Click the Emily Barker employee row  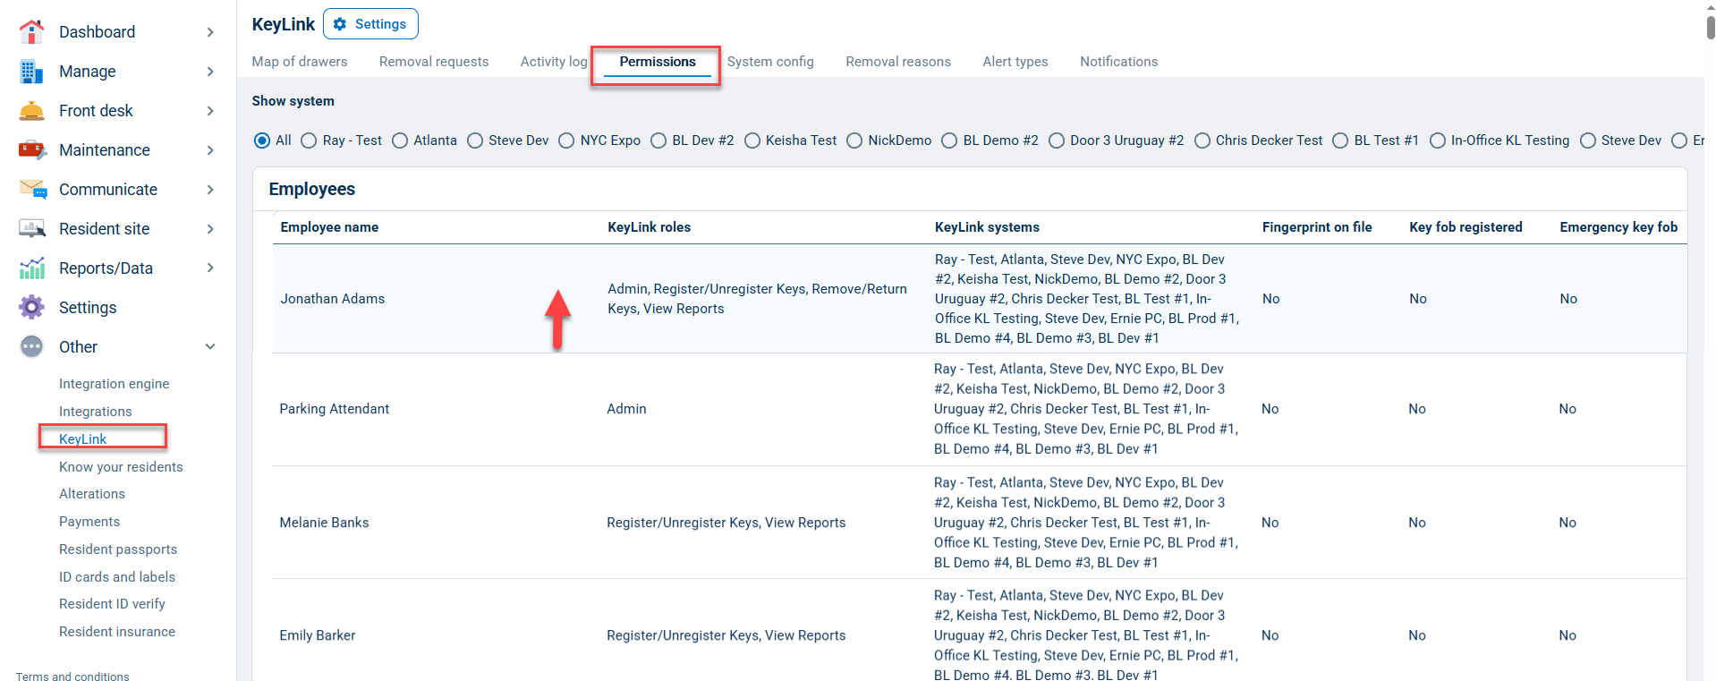[x=980, y=630]
